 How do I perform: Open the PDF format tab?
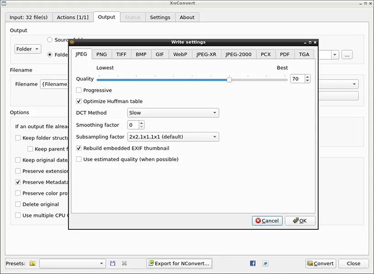coord(285,54)
